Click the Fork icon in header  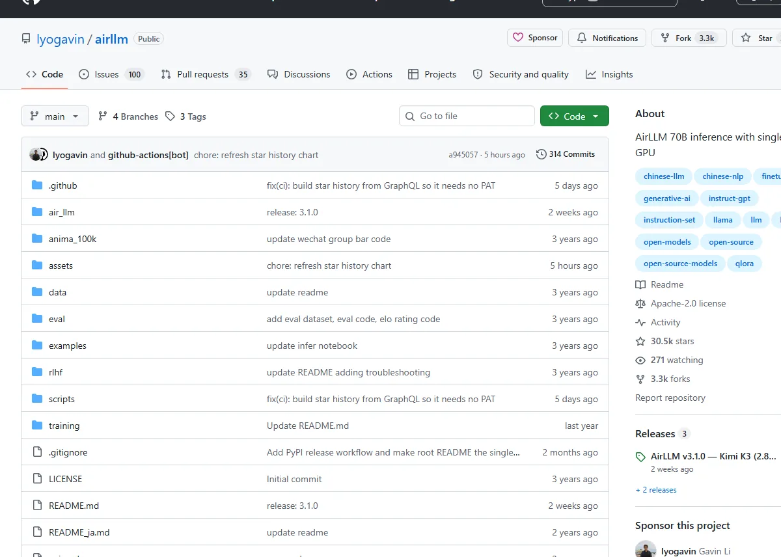pyautogui.click(x=665, y=38)
